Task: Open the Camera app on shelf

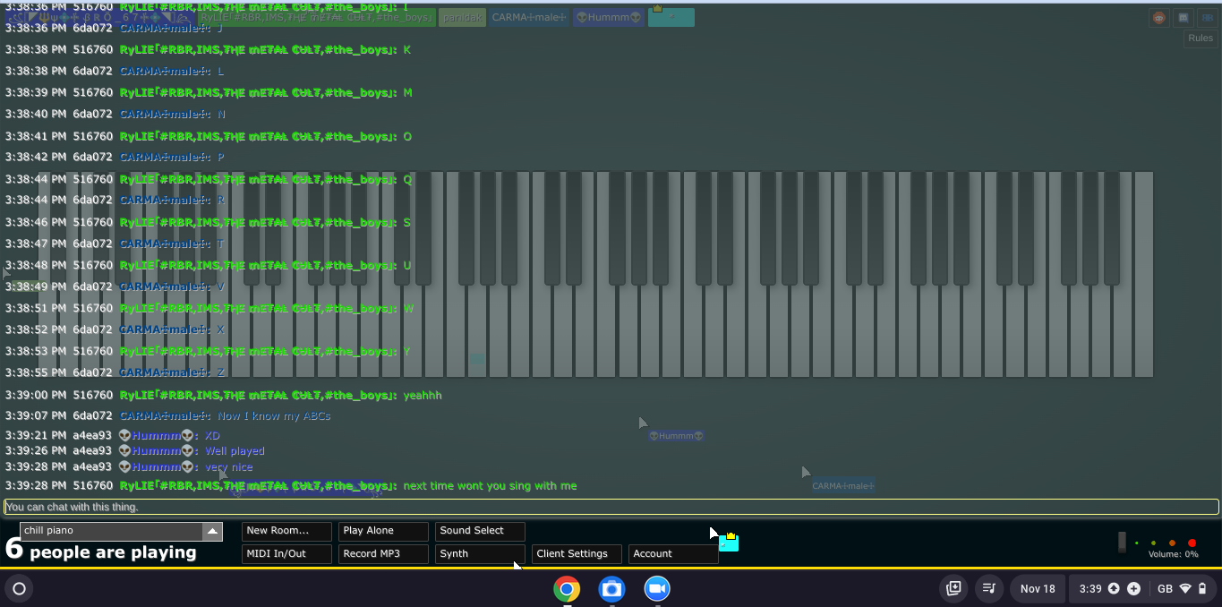Action: (x=611, y=588)
